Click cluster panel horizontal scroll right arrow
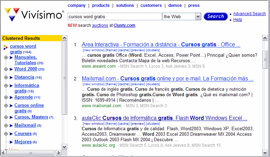 58,153
